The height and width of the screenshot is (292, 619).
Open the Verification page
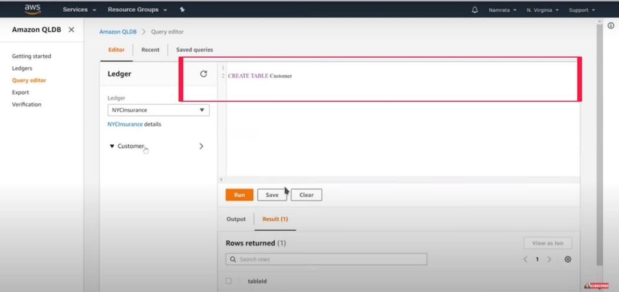(27, 104)
